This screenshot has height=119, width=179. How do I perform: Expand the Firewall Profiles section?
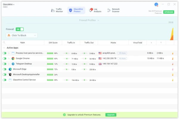89,20
